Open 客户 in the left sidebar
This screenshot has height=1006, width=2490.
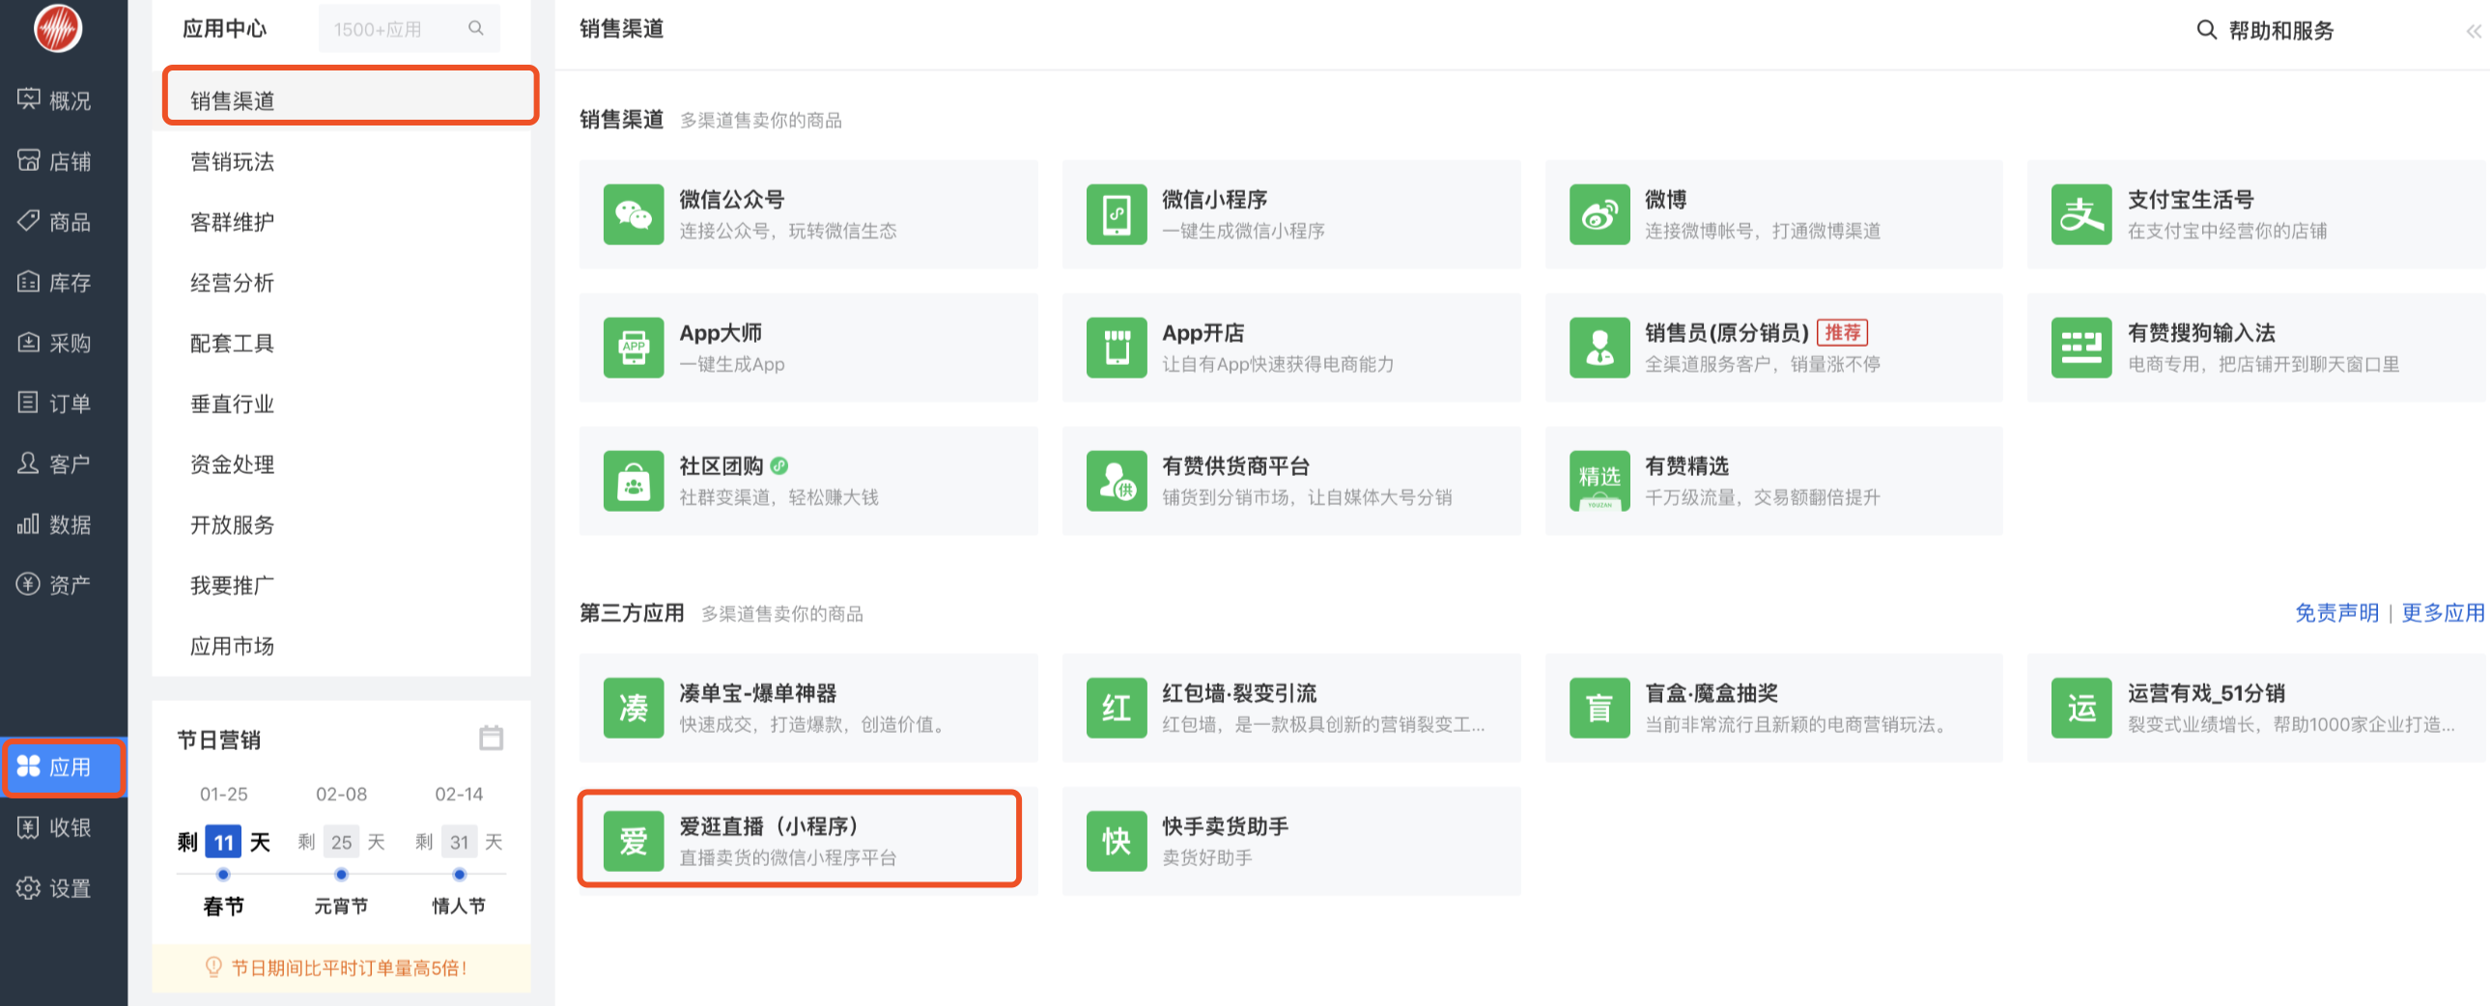tap(55, 463)
